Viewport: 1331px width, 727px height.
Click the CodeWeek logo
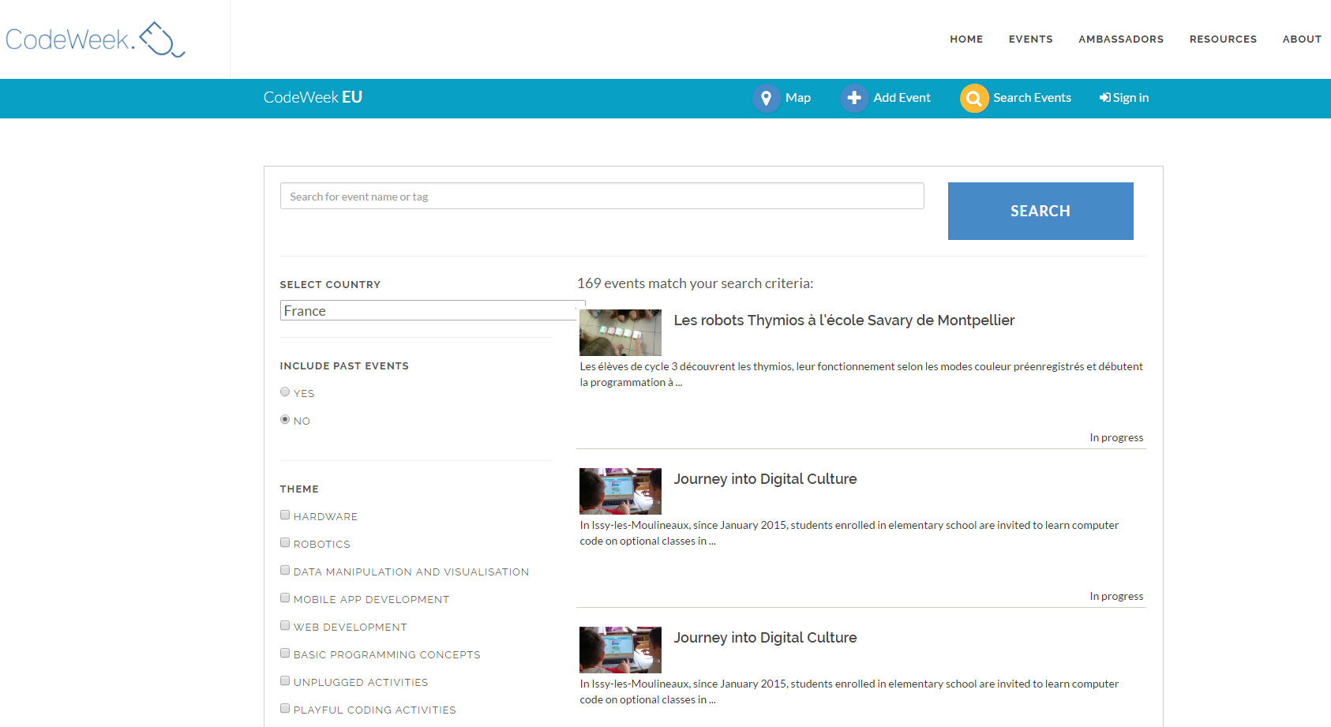click(96, 39)
